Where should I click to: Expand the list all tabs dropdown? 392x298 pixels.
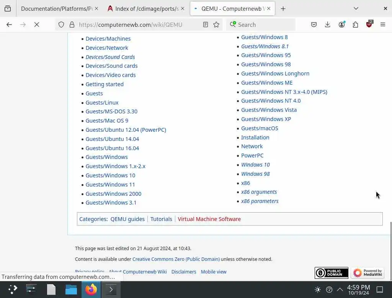[x=356, y=8]
